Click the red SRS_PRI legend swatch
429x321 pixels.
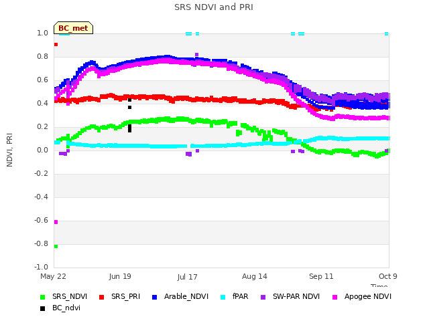pyautogui.click(x=101, y=297)
